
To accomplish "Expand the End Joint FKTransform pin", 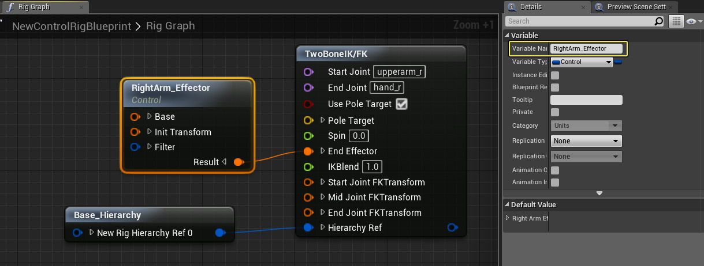I will pos(322,212).
